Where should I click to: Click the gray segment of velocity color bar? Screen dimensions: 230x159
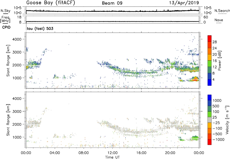(210, 120)
